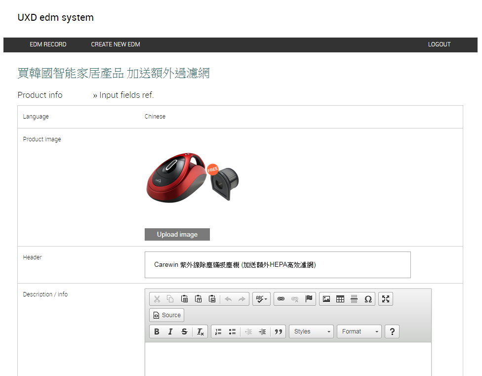Choose Paste as plain text icon
The image size is (482, 376).
tap(198, 299)
